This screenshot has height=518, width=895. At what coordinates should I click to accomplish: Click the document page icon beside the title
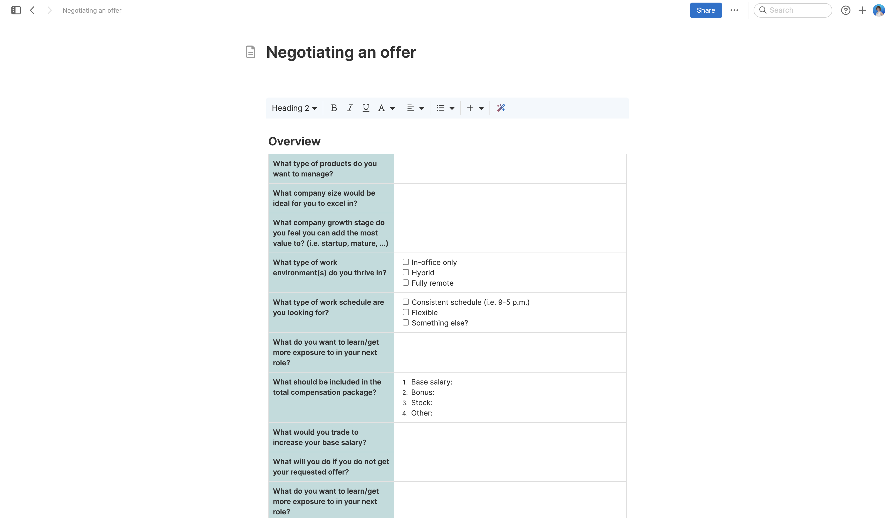pos(251,52)
